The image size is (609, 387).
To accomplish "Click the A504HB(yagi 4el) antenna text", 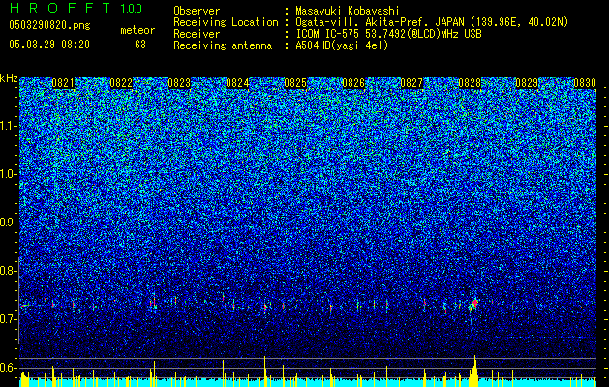I will tap(342, 45).
